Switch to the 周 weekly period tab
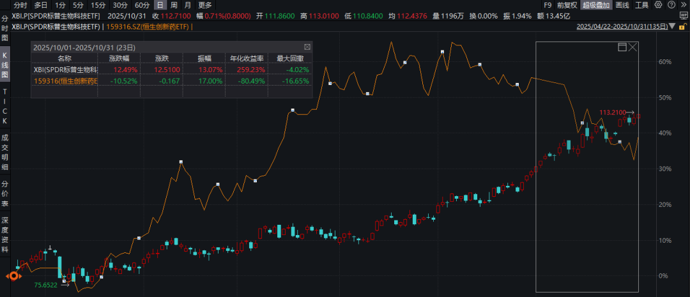This screenshot has width=690, height=297. tap(174, 5)
